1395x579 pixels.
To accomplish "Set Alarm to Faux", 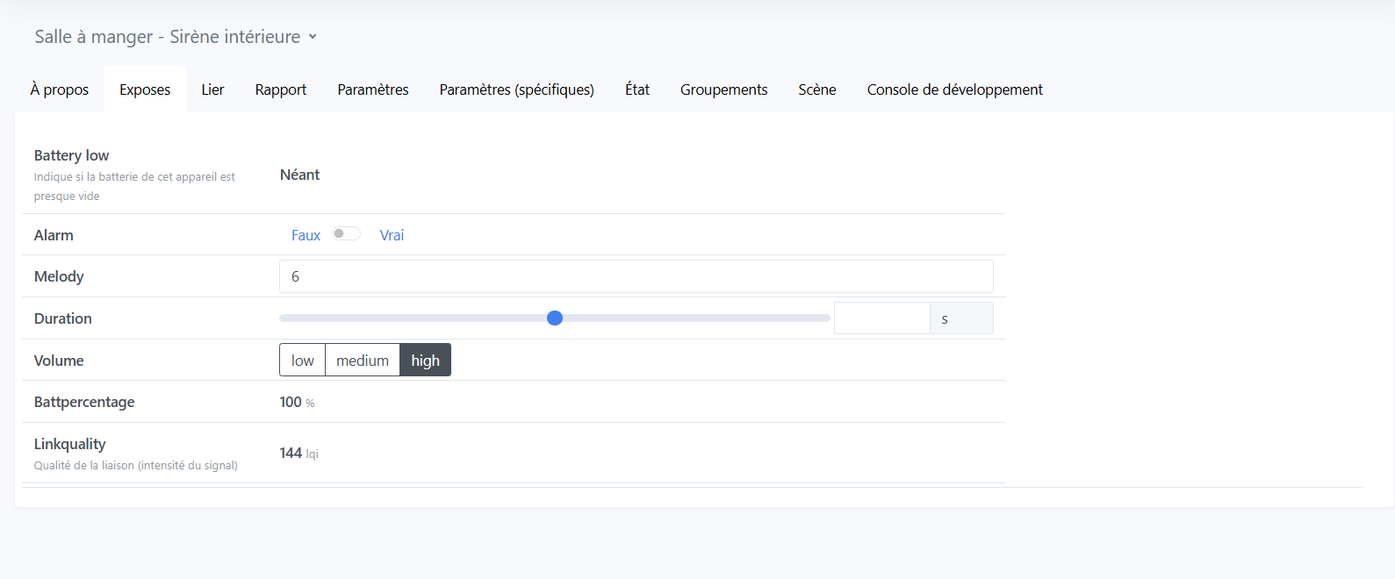I will tap(306, 235).
